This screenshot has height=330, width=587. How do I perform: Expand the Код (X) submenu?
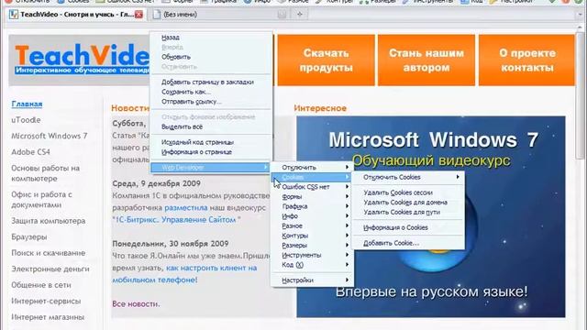point(312,265)
